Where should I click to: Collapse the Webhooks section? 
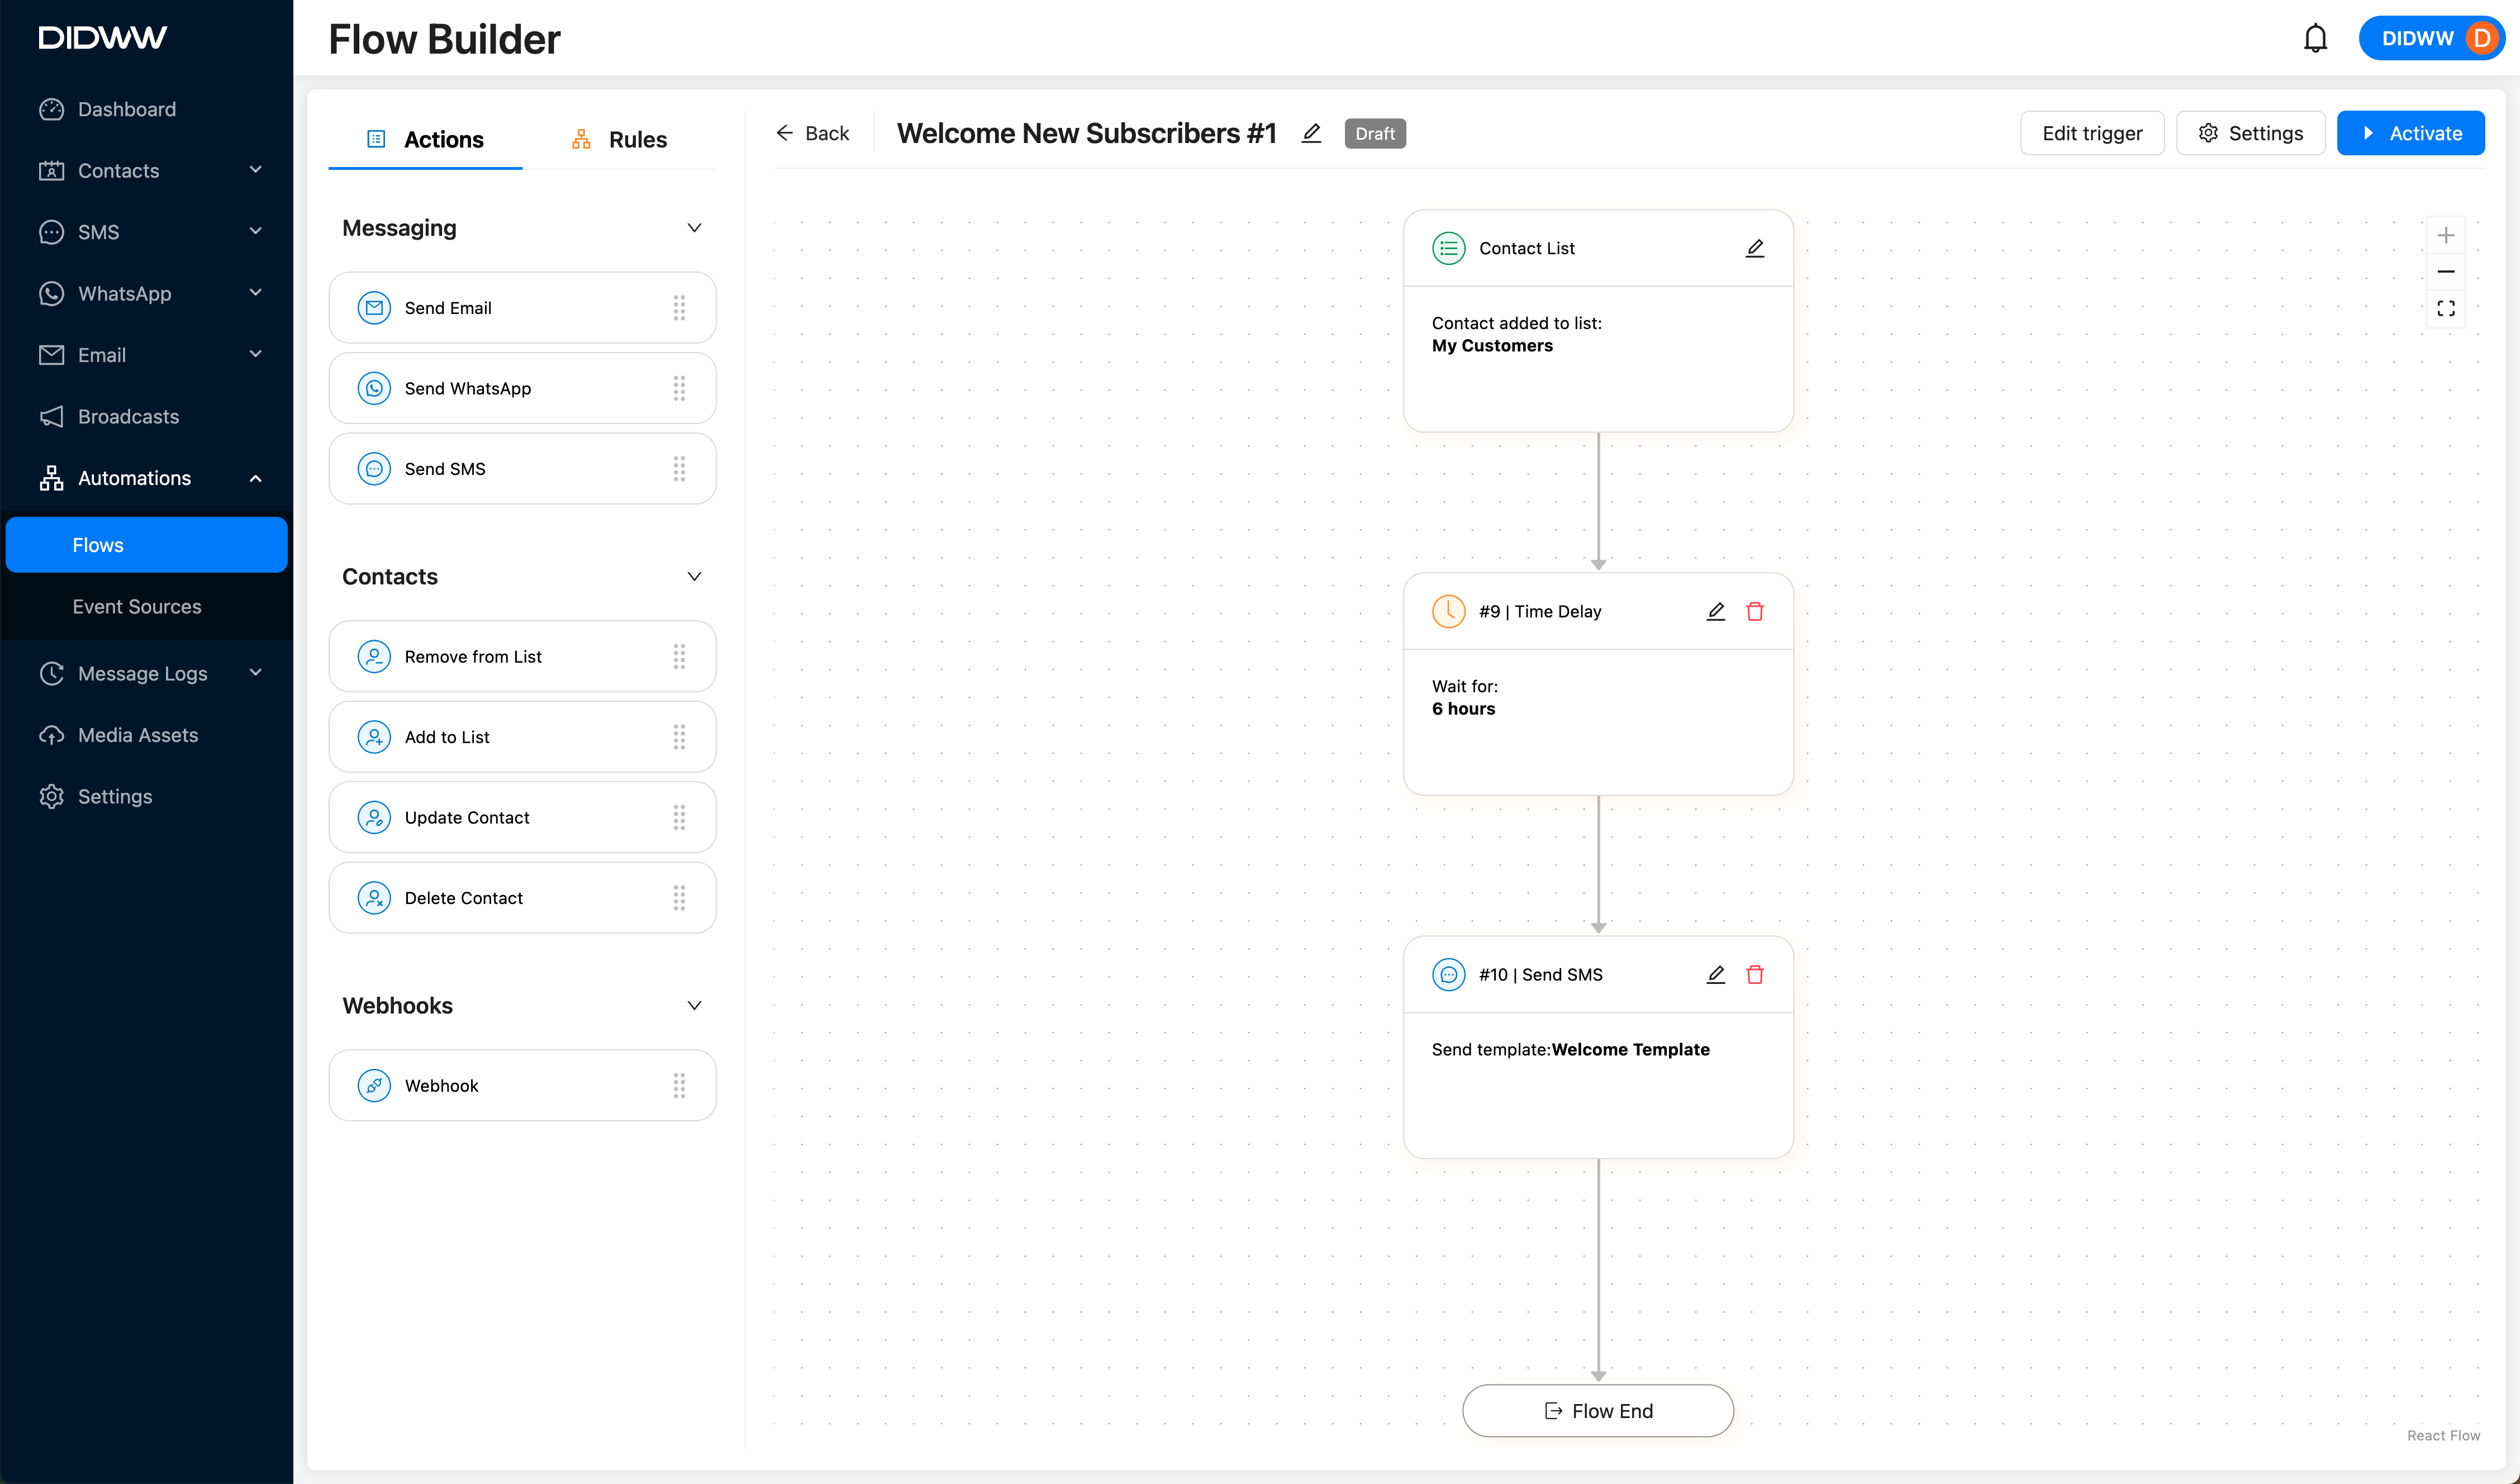694,1005
